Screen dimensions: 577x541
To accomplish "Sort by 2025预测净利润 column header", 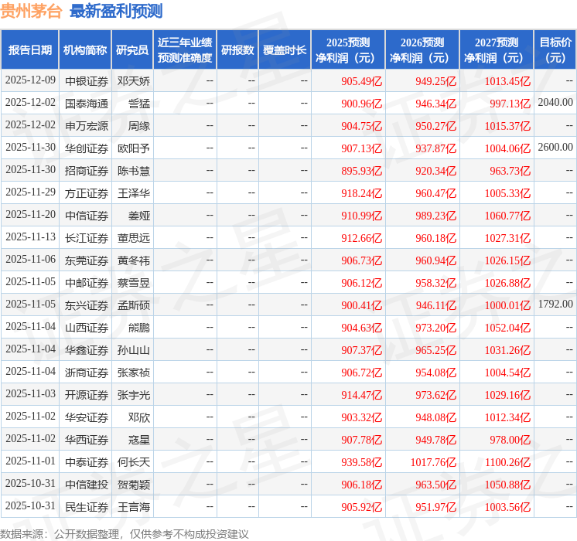I will coord(348,50).
